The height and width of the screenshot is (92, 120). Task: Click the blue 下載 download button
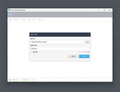pos(84,56)
